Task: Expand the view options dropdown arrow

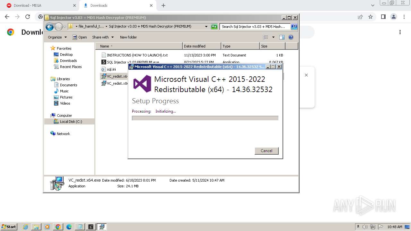Action: tap(273, 37)
